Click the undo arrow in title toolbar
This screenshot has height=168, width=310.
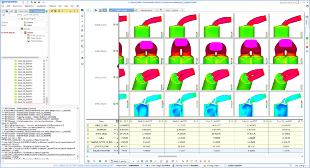(x=44, y=2)
